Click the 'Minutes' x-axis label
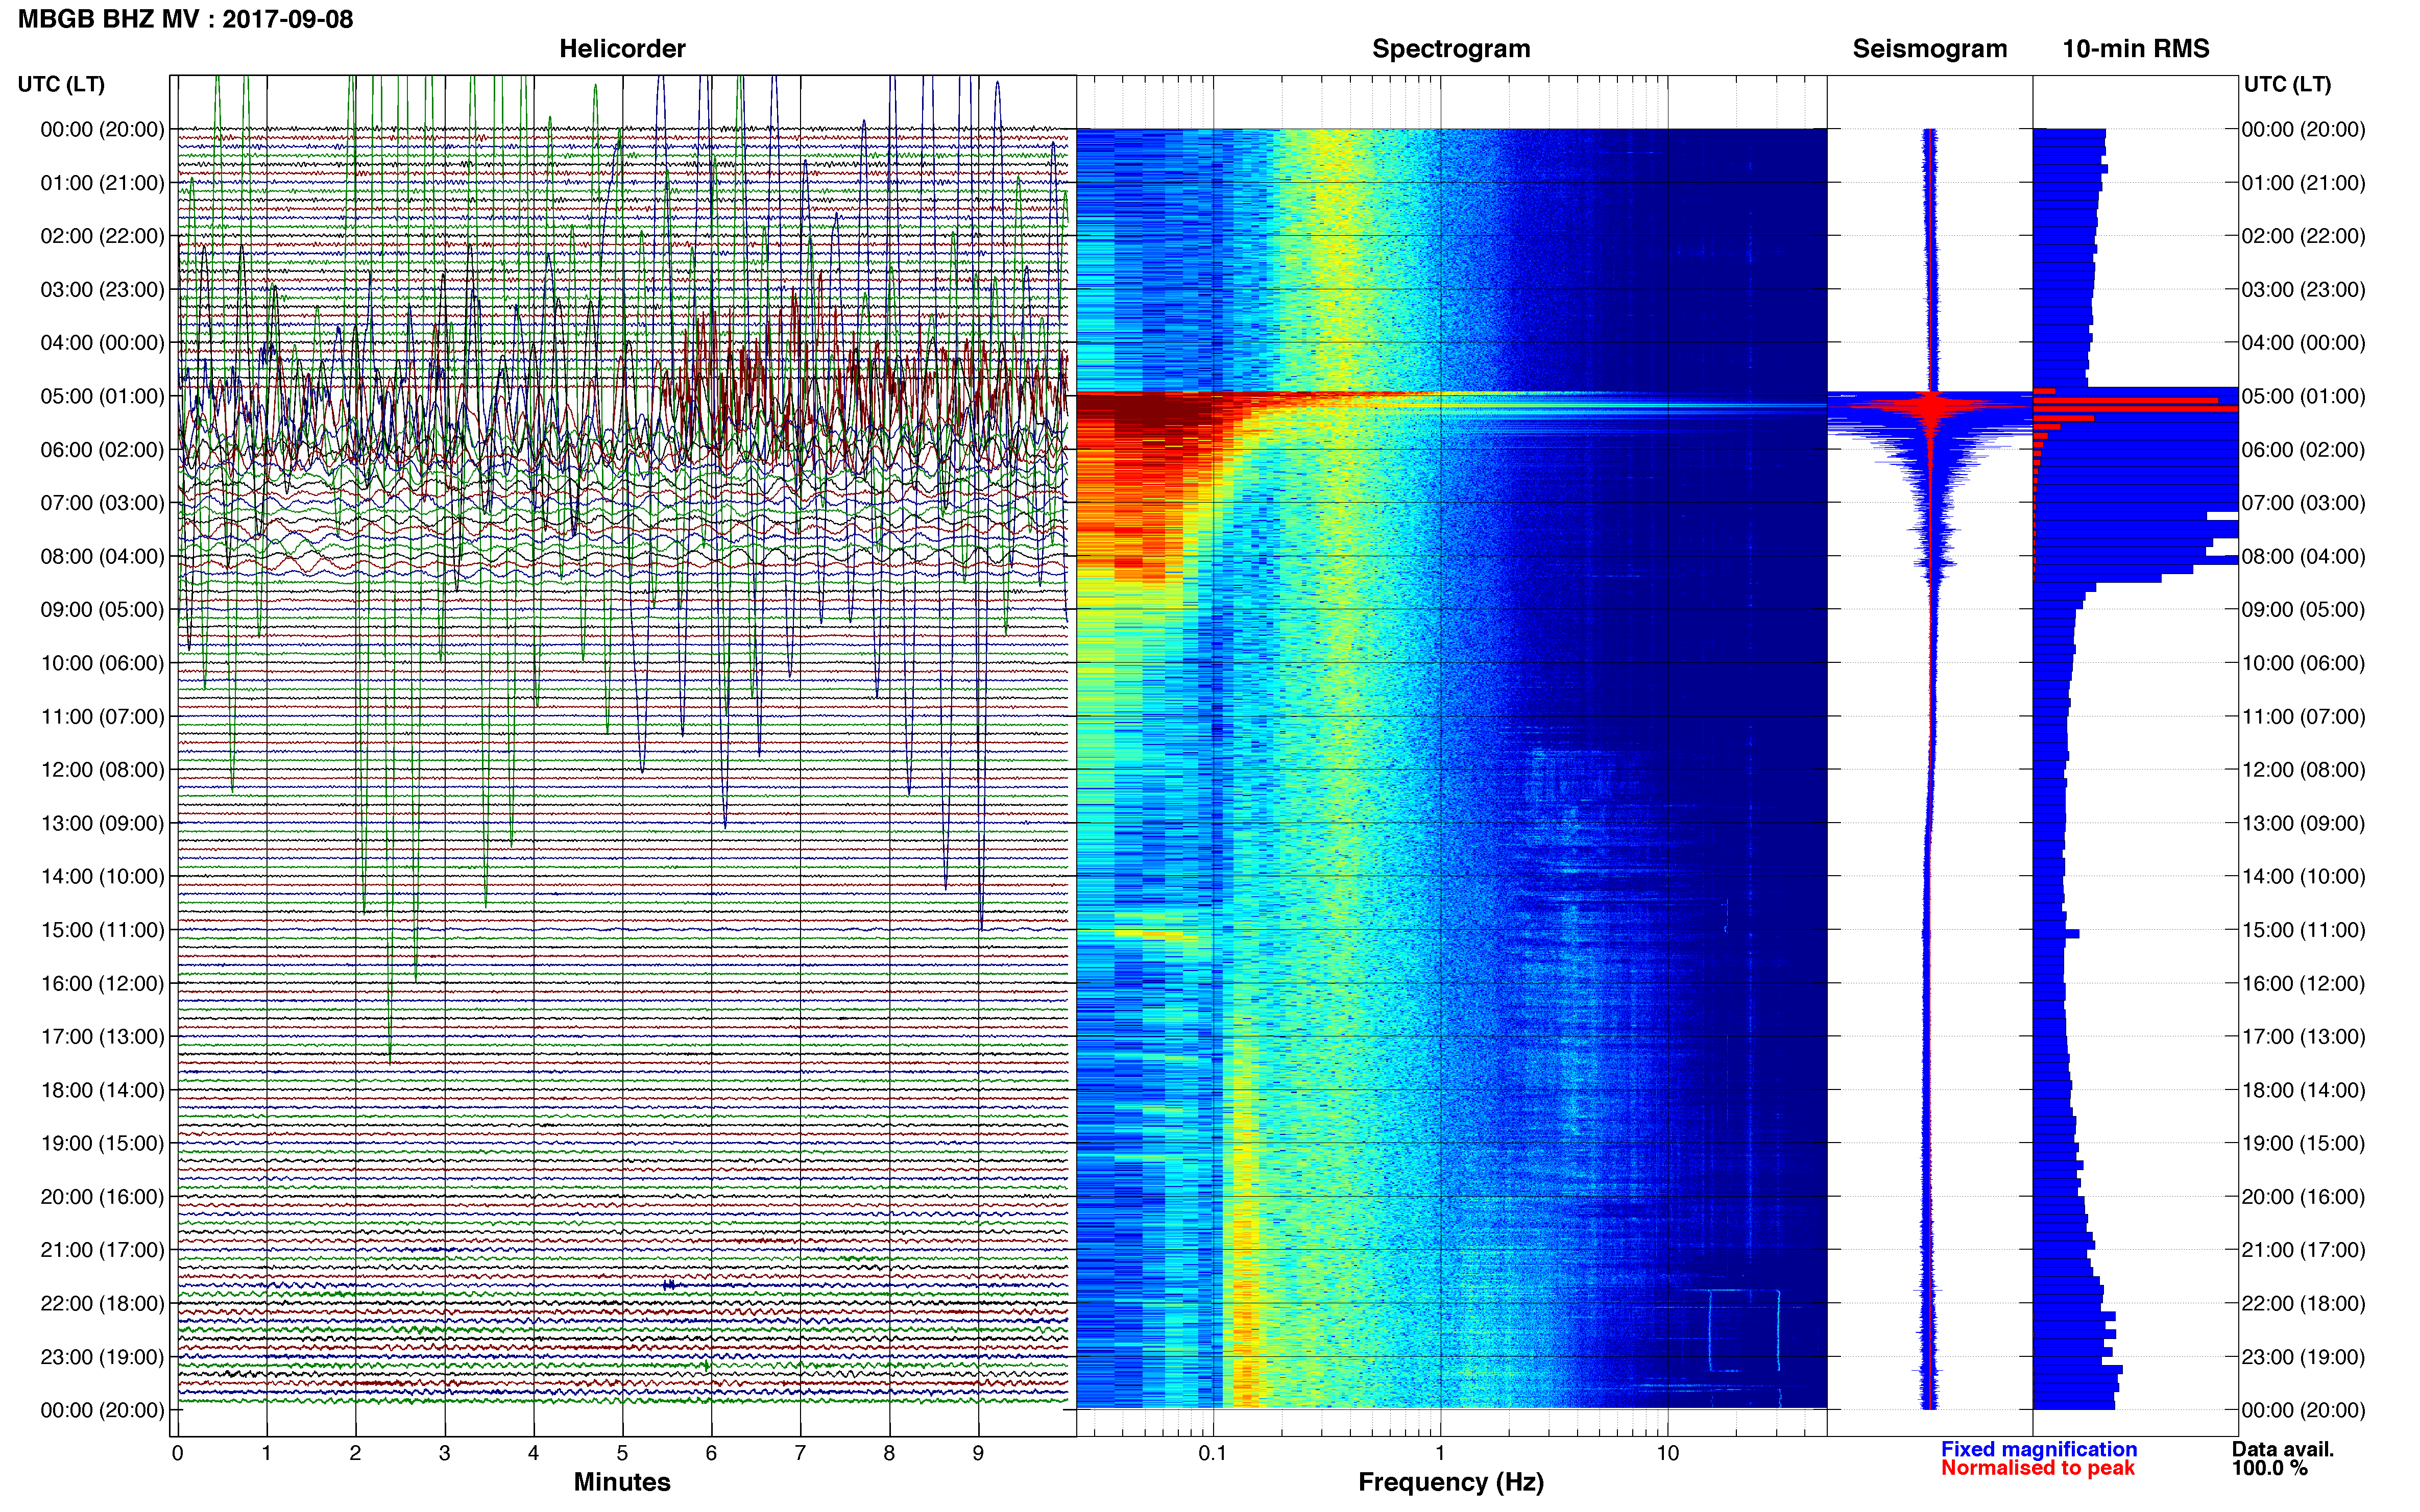This screenshot has height=1512, width=2420. pos(622,1482)
